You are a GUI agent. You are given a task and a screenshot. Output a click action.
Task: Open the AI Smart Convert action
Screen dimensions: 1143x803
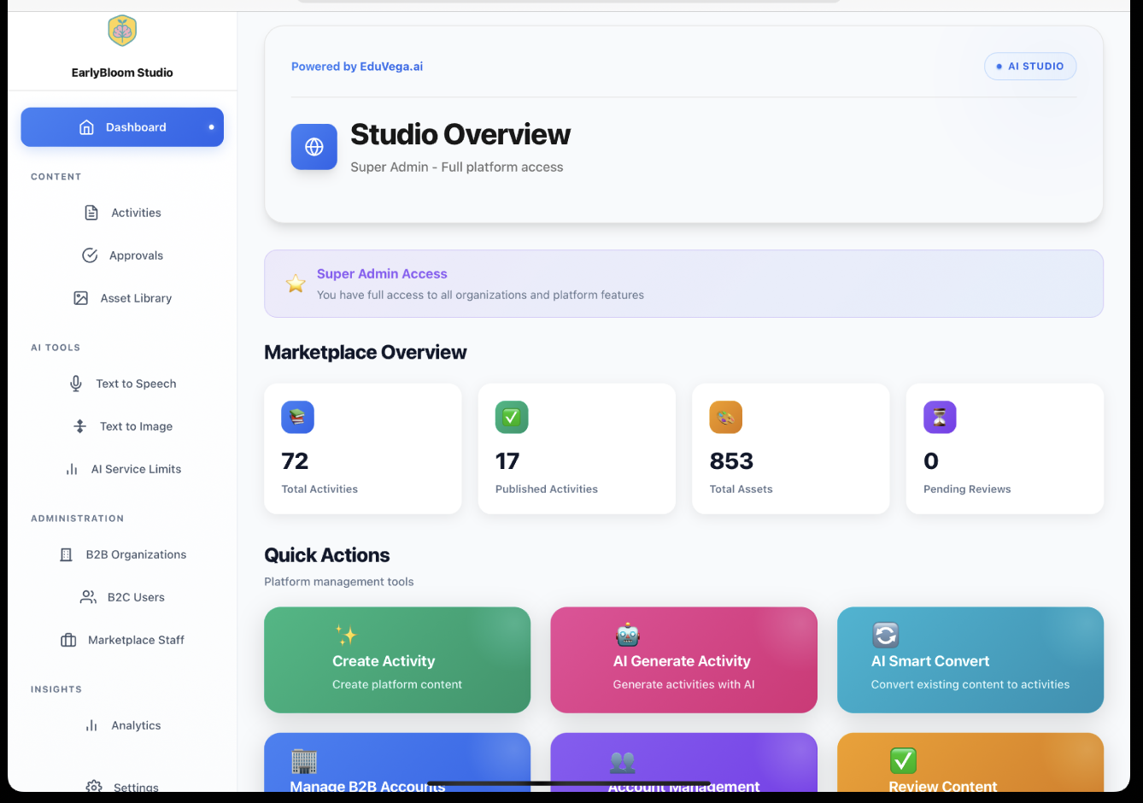click(970, 659)
